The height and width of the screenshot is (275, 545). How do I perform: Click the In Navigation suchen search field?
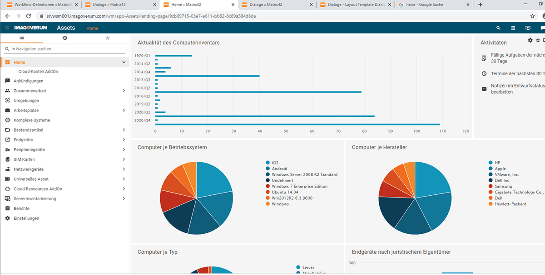point(65,49)
